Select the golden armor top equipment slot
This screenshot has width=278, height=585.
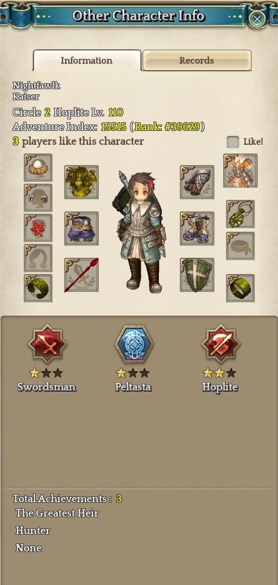pyautogui.click(x=81, y=182)
